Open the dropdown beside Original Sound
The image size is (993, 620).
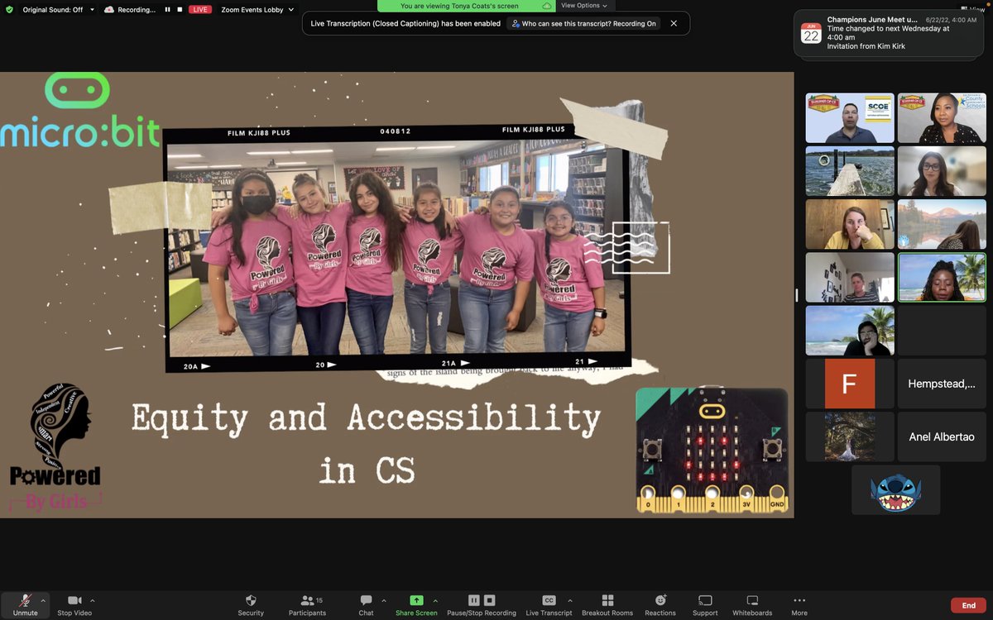(x=92, y=10)
